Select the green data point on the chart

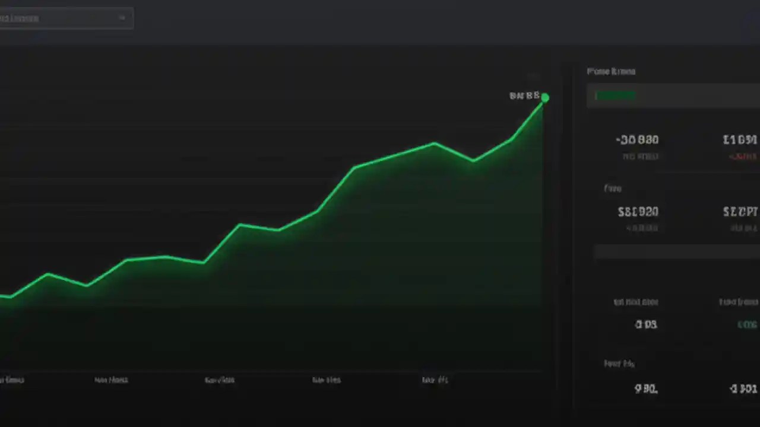point(545,98)
